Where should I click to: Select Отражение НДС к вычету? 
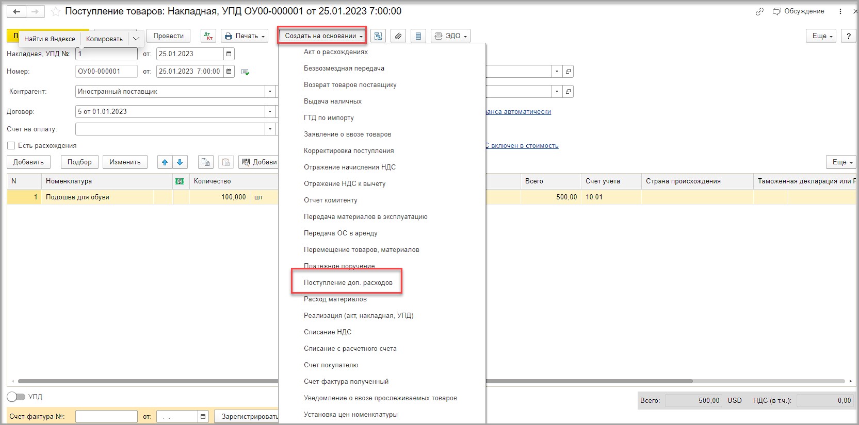[345, 183]
